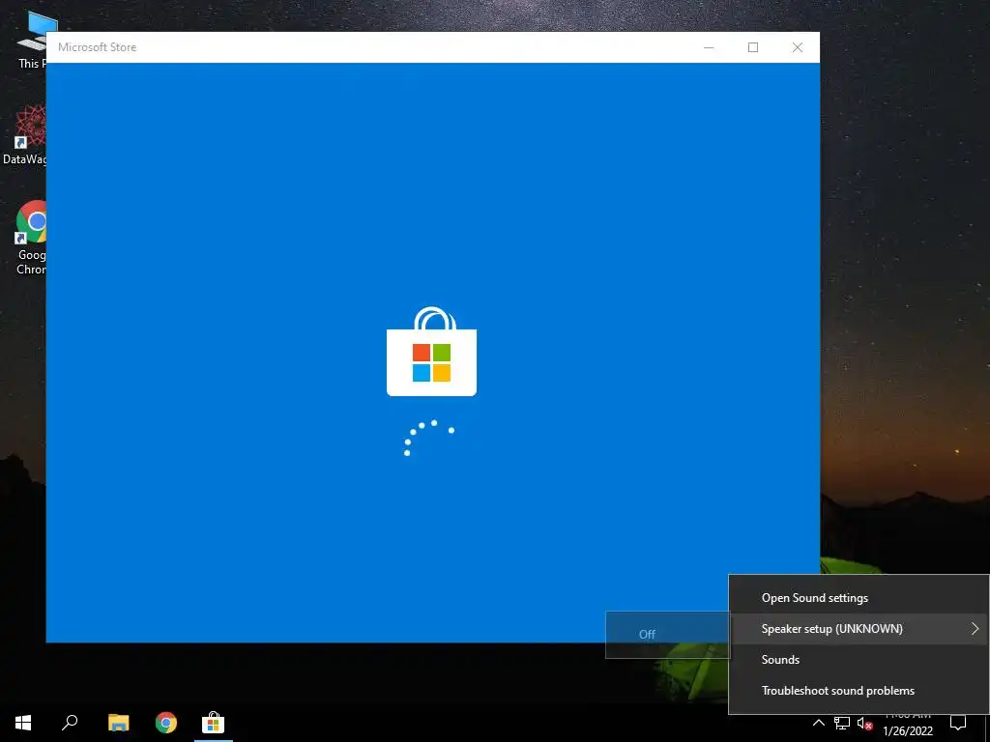Viewport: 990px width, 742px height.
Task: Select Speaker setup (UNKNOWN) menu entry
Action: (x=859, y=628)
